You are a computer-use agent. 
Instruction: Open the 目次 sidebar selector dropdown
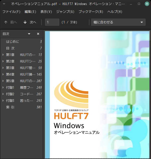point(29,34)
